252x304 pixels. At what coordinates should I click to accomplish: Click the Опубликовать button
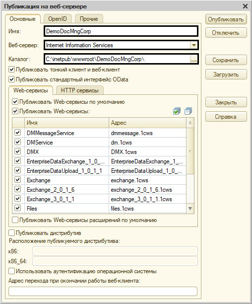(226, 19)
